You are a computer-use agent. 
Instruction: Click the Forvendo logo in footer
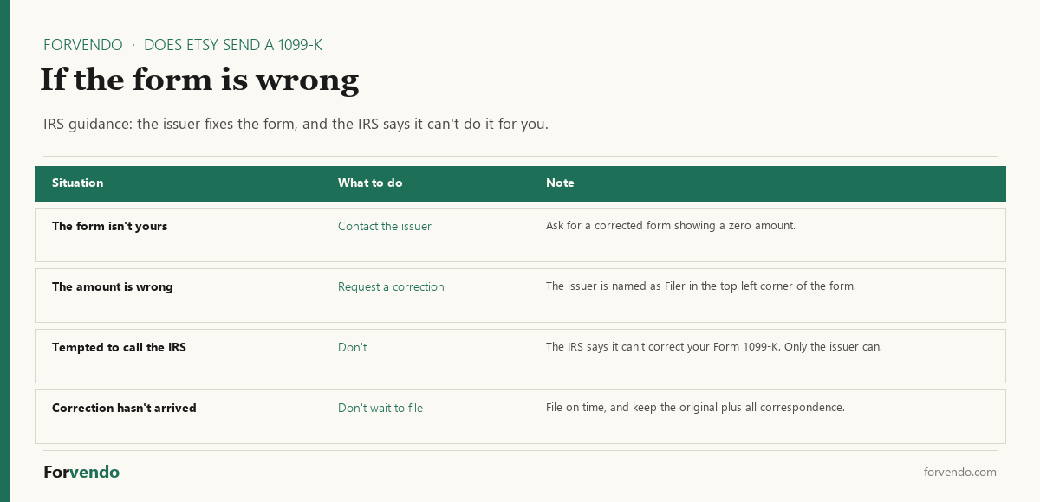click(x=81, y=472)
